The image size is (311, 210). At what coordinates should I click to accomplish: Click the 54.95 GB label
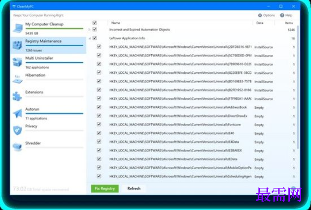32,33
